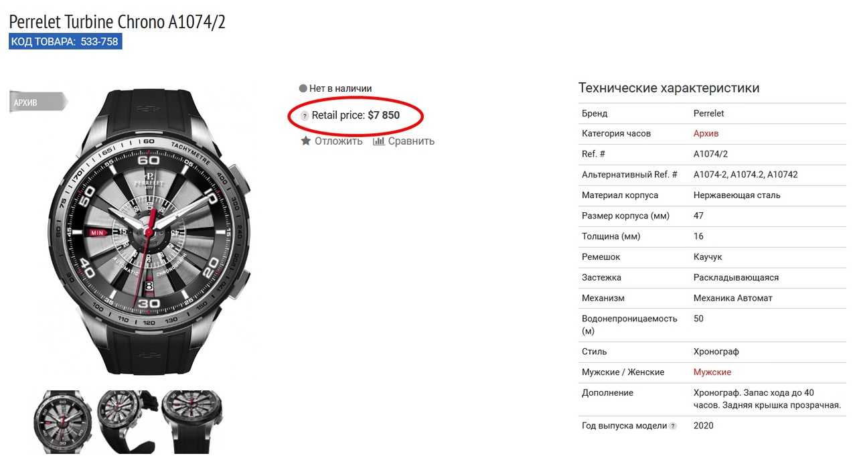The height and width of the screenshot is (468, 857).
Task: Click the bar chart Сравнить icon
Action: tap(379, 141)
